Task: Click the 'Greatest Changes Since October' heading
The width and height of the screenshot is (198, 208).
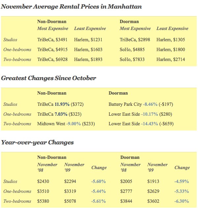Action: 48,78
